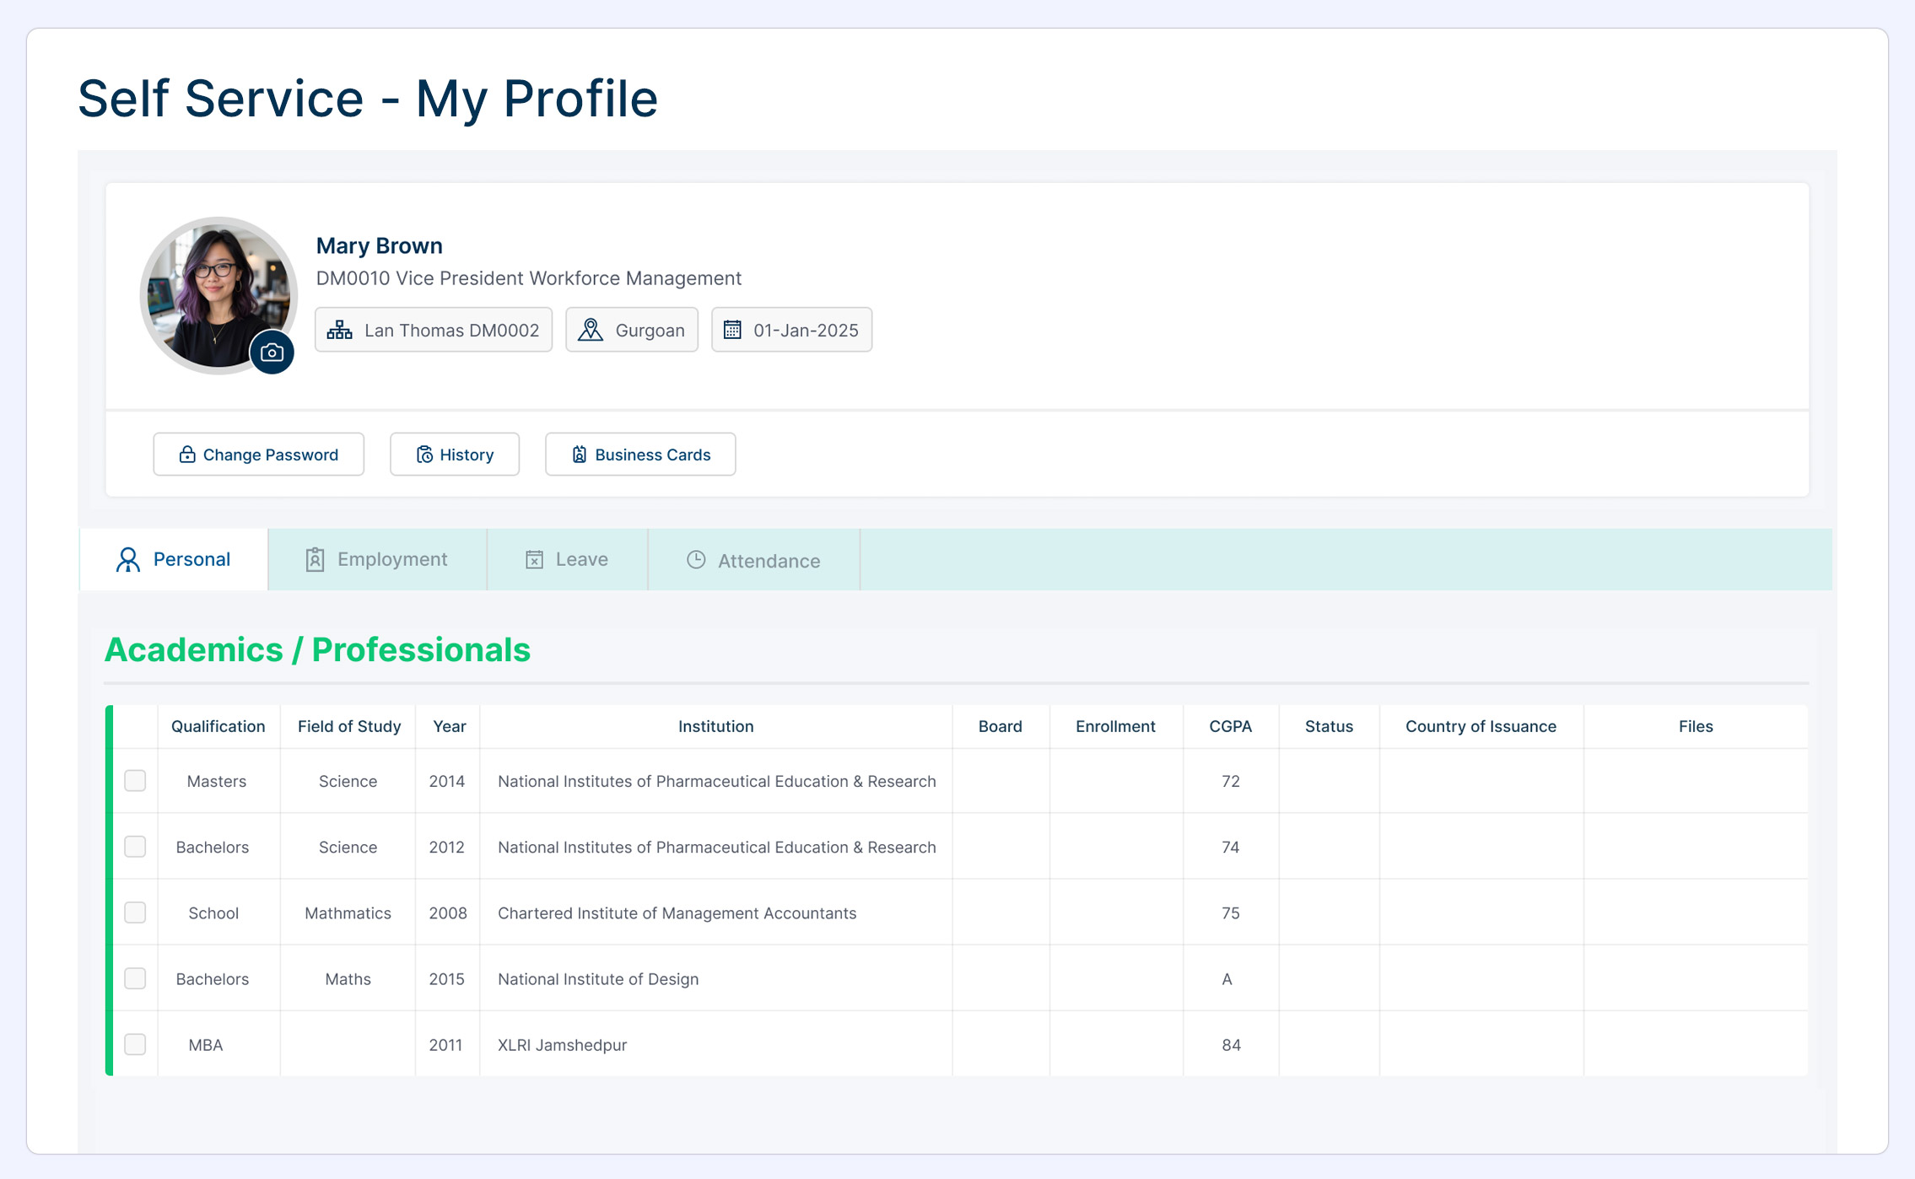This screenshot has width=1915, height=1179.
Task: Select the School Mathmatics row checkbox
Action: point(135,913)
